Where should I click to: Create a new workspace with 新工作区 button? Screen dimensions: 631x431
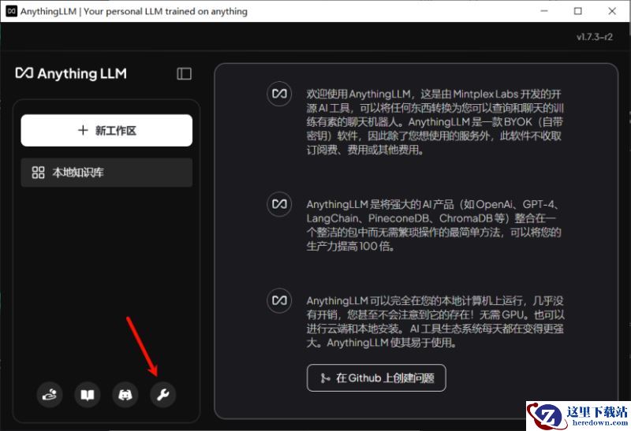pyautogui.click(x=106, y=130)
